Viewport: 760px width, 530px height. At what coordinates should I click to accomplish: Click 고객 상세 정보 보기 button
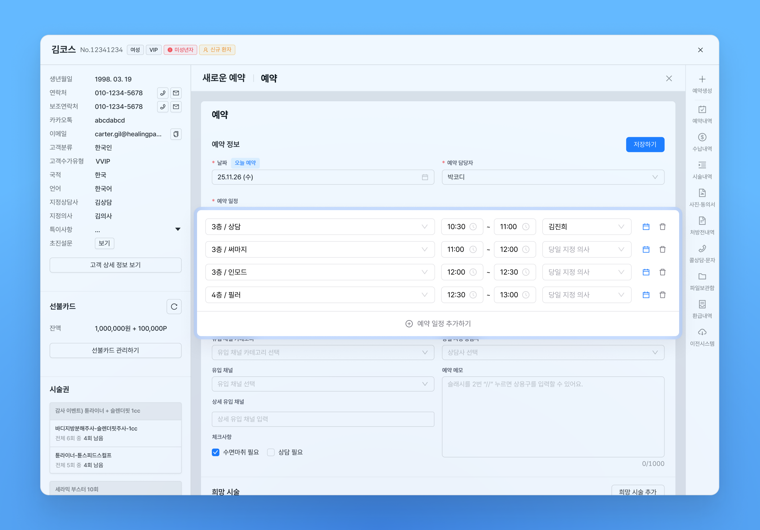[115, 265]
